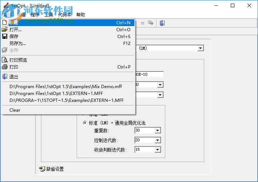Expand the 重复数 dropdown showing 30
Screen dimensions: 258x182
point(157,131)
